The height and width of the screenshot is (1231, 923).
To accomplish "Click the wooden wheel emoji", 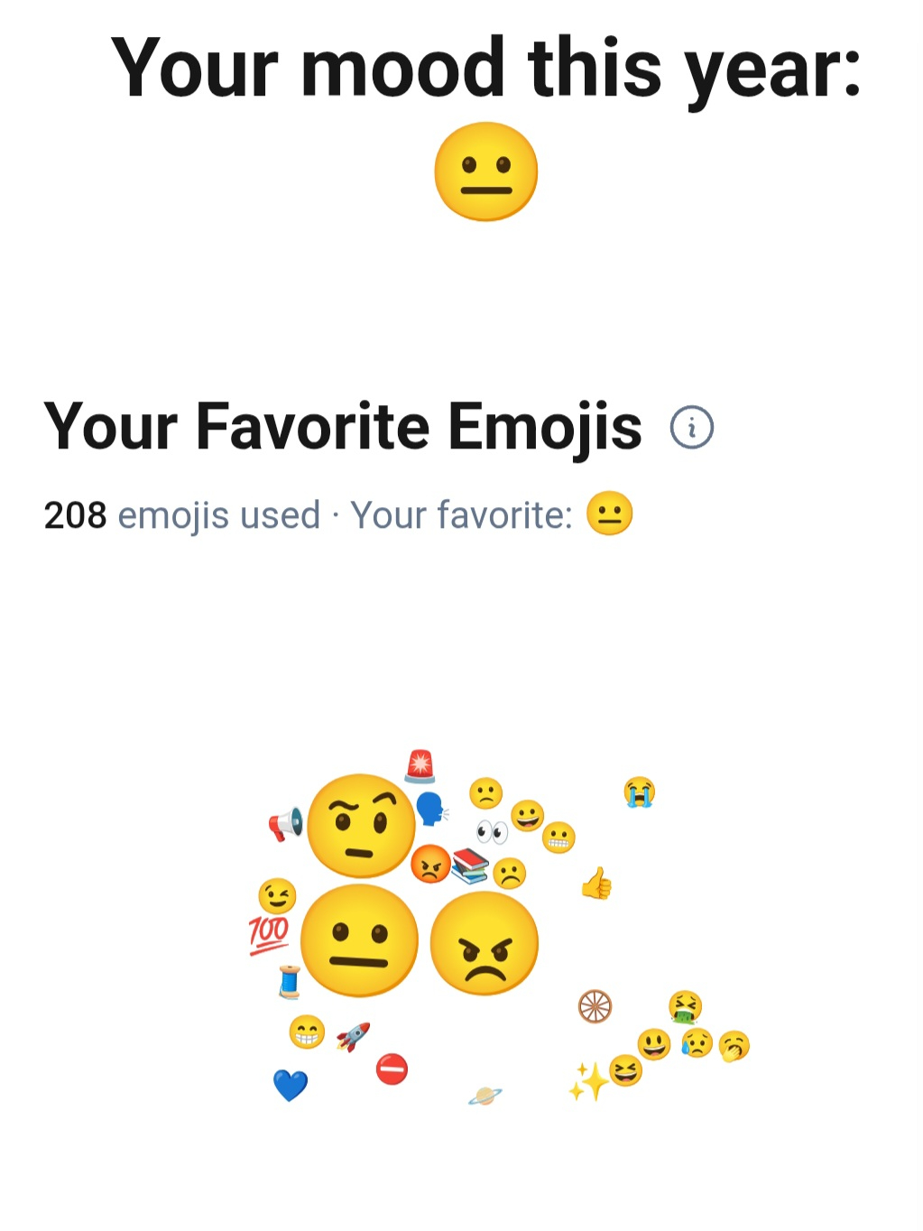I will click(595, 1005).
